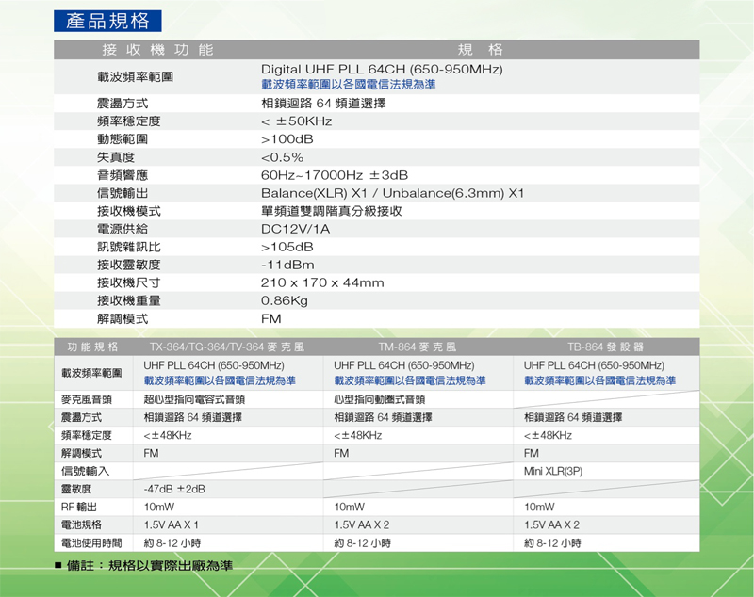The height and width of the screenshot is (597, 754).
Task: Select the value 210 x 170 x 44mm
Action: point(322,282)
